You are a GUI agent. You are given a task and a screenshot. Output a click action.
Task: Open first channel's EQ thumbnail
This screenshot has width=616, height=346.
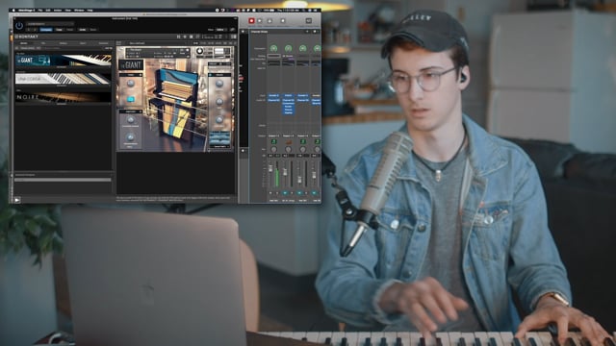(x=273, y=63)
